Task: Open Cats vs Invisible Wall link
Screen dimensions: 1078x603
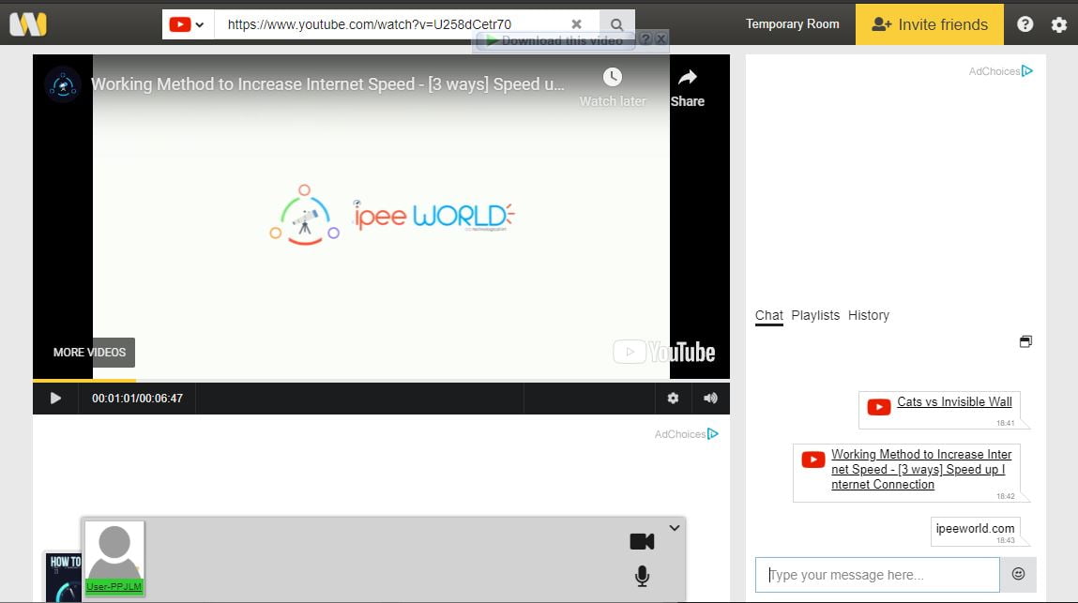Action: click(954, 401)
